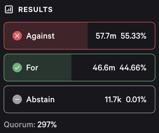Click the For option label
159x133 pixels.
(x=32, y=68)
